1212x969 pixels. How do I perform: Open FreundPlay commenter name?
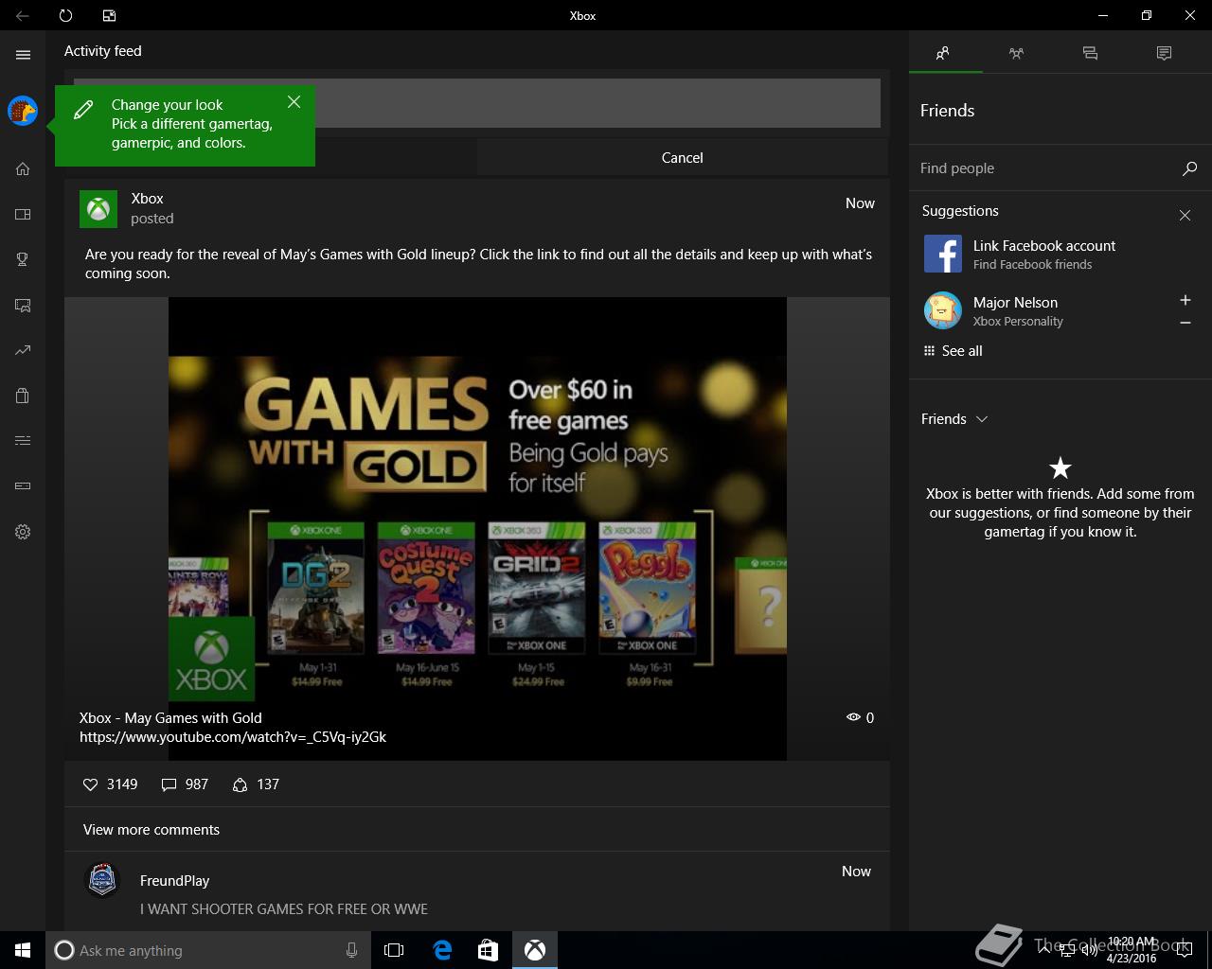pyautogui.click(x=174, y=881)
